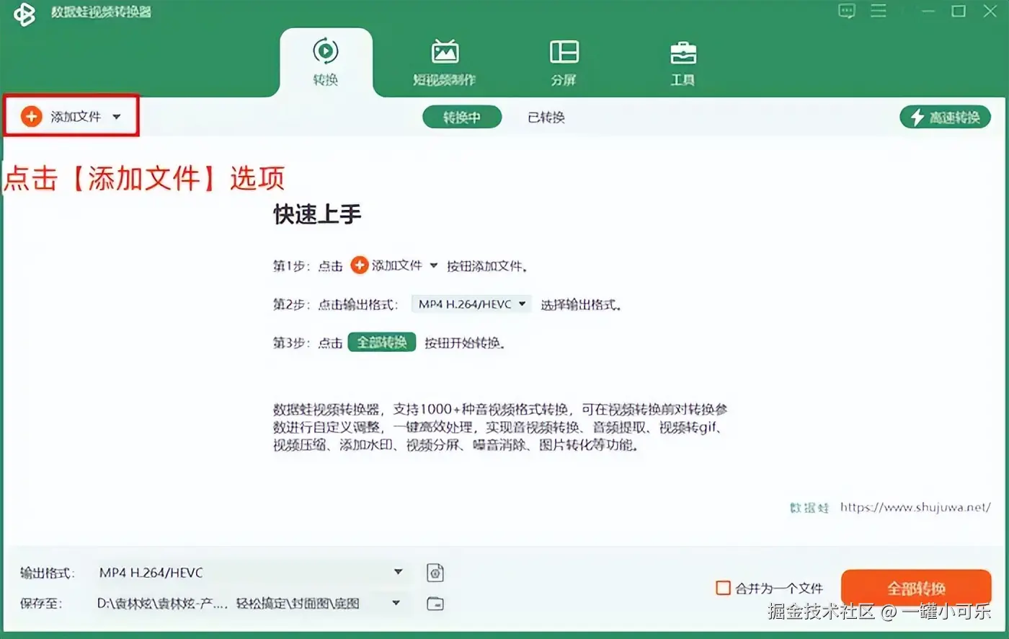
Task: Click the open folder icon beside the save path
Action: point(435,604)
